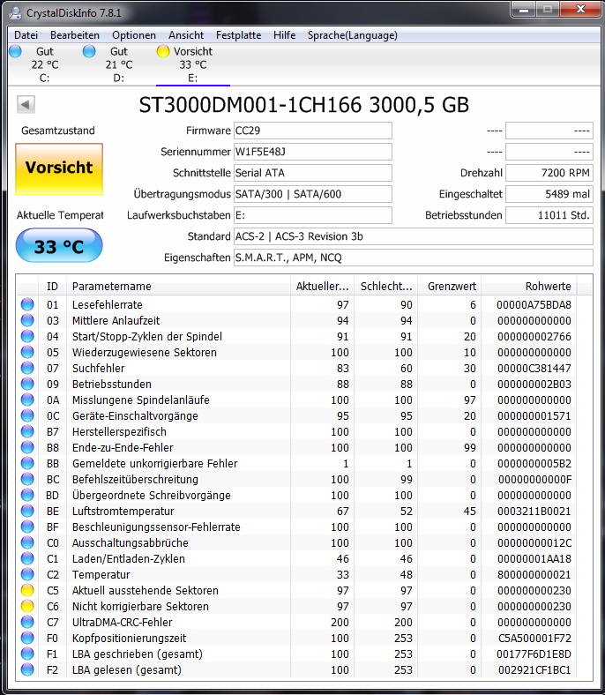Click the Eigenschaften field S.M.A.R.T., APM, NCQ
The height and width of the screenshot is (695, 605).
pyautogui.click(x=414, y=258)
